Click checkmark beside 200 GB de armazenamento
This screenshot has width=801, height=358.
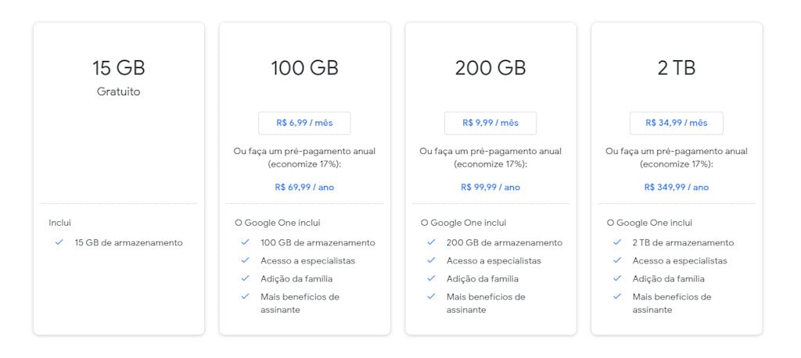click(431, 242)
